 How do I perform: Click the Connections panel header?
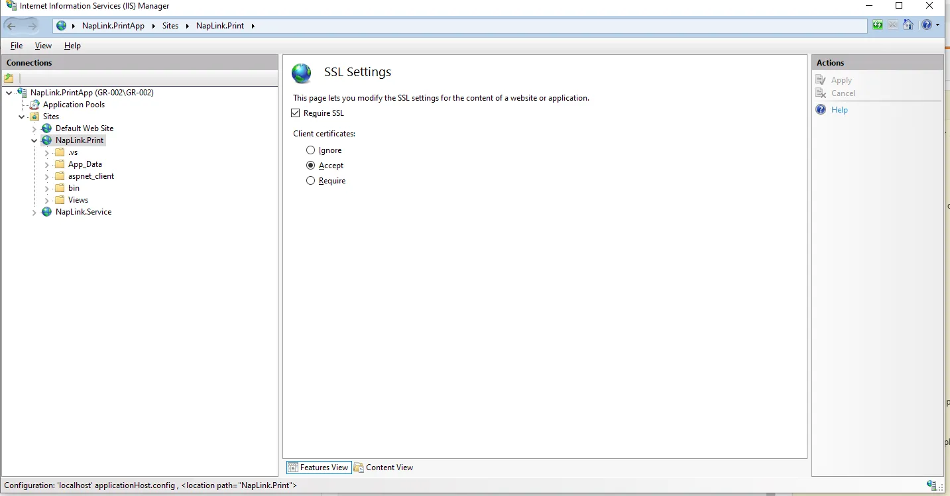pyautogui.click(x=140, y=63)
